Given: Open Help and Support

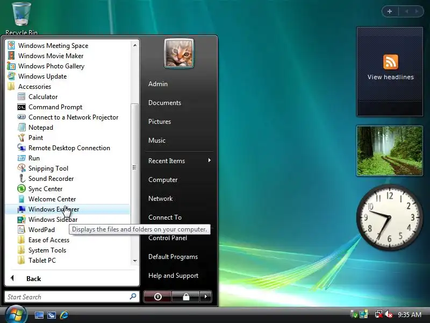Looking at the screenshot, I should coord(173,276).
